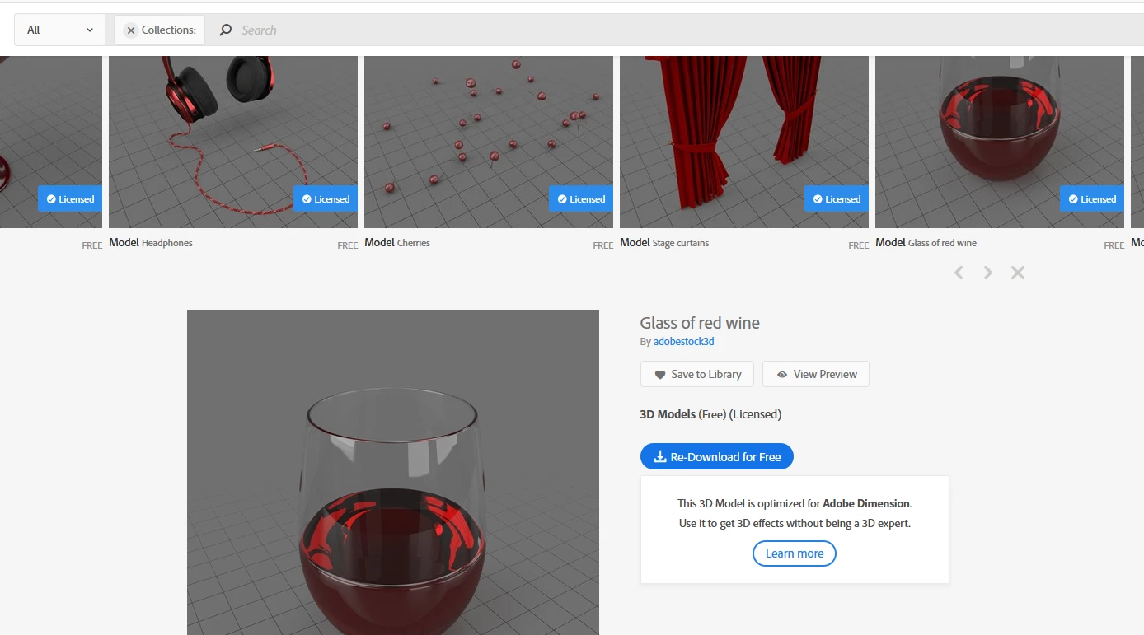The image size is (1144, 635).
Task: Click Learn more button
Action: coord(795,553)
